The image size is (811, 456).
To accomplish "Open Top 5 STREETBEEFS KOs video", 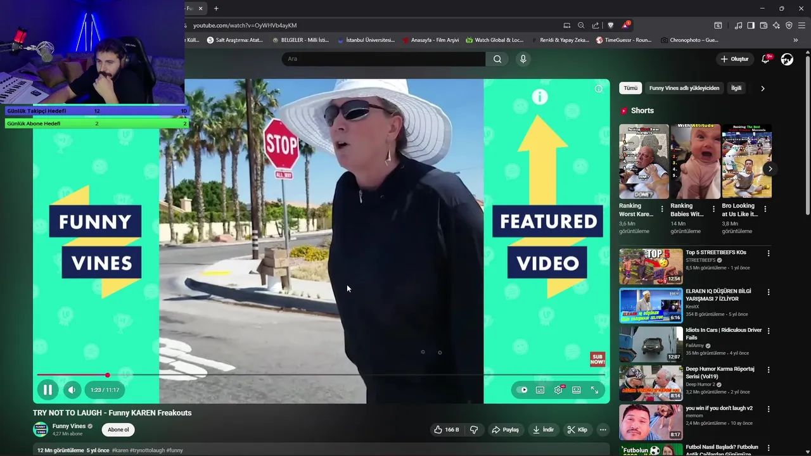I will click(x=651, y=266).
